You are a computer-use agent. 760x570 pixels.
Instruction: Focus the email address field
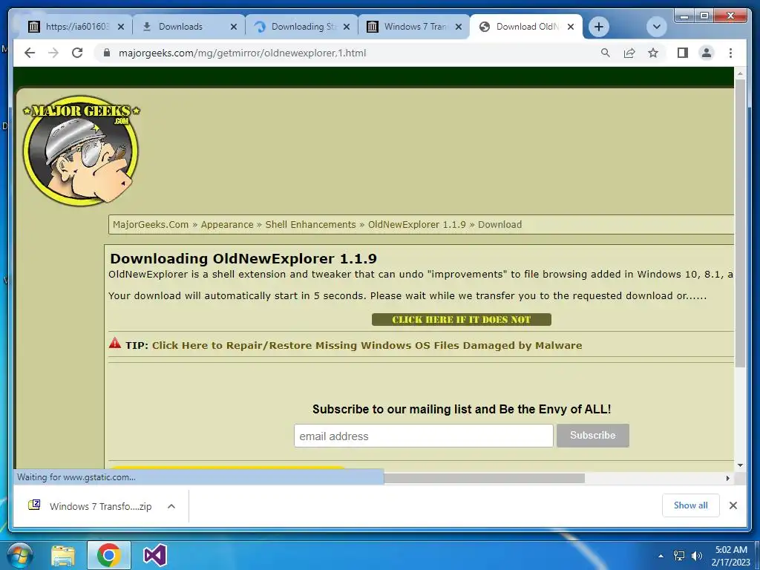pos(423,436)
